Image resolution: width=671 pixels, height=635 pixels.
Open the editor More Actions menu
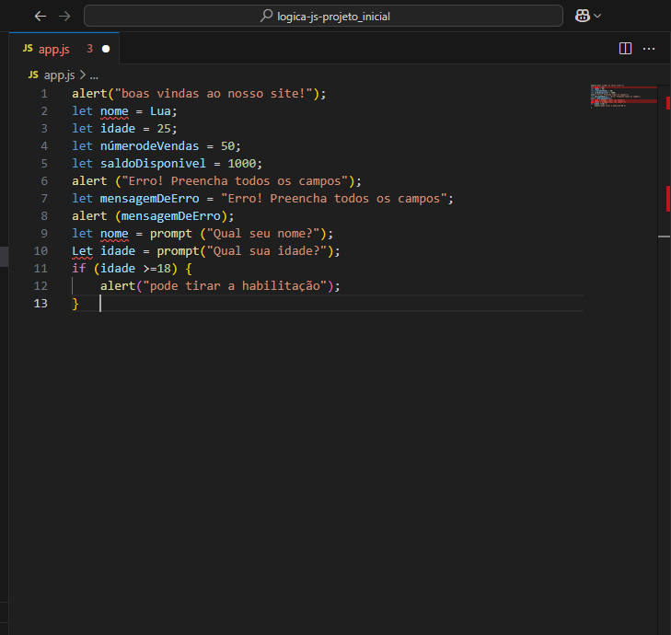click(649, 49)
